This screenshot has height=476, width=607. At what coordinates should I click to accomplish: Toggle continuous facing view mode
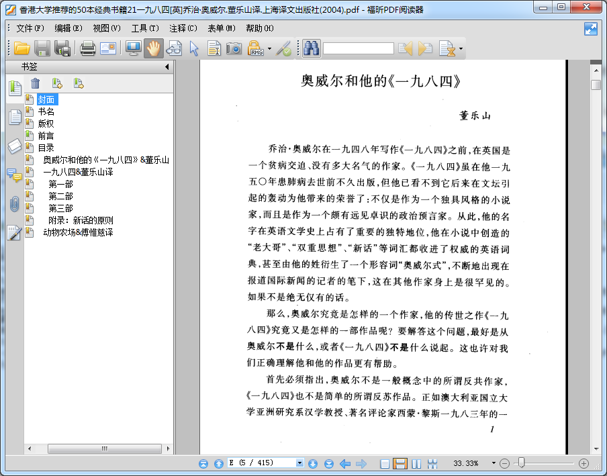432,464
